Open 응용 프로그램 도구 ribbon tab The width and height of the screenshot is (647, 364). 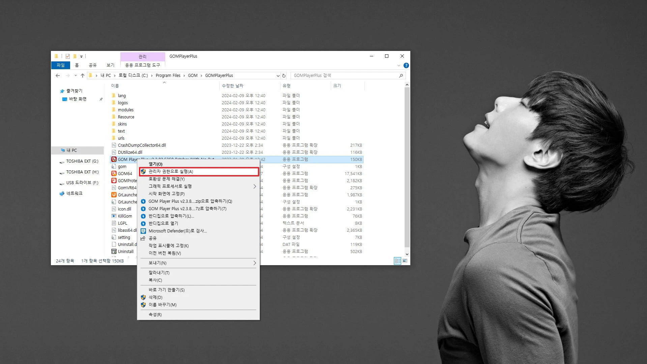point(143,65)
